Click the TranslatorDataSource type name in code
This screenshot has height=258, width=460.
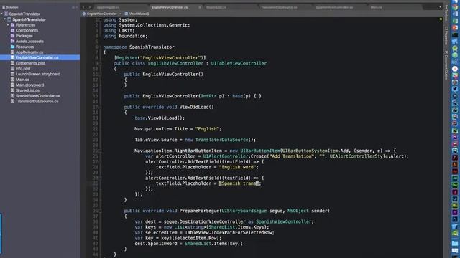221,140
